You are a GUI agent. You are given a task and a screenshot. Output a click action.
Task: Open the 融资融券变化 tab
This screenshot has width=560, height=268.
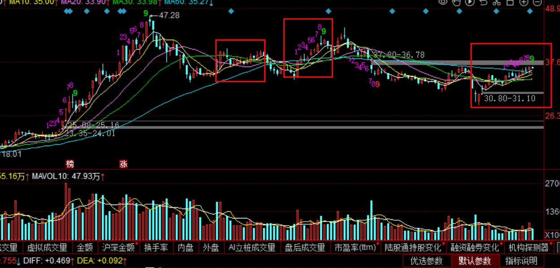(x=475, y=247)
